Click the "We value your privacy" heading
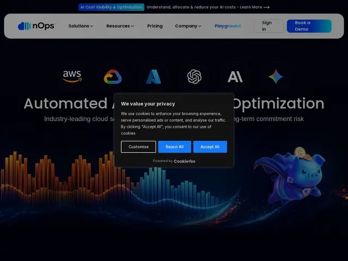 click(148, 104)
